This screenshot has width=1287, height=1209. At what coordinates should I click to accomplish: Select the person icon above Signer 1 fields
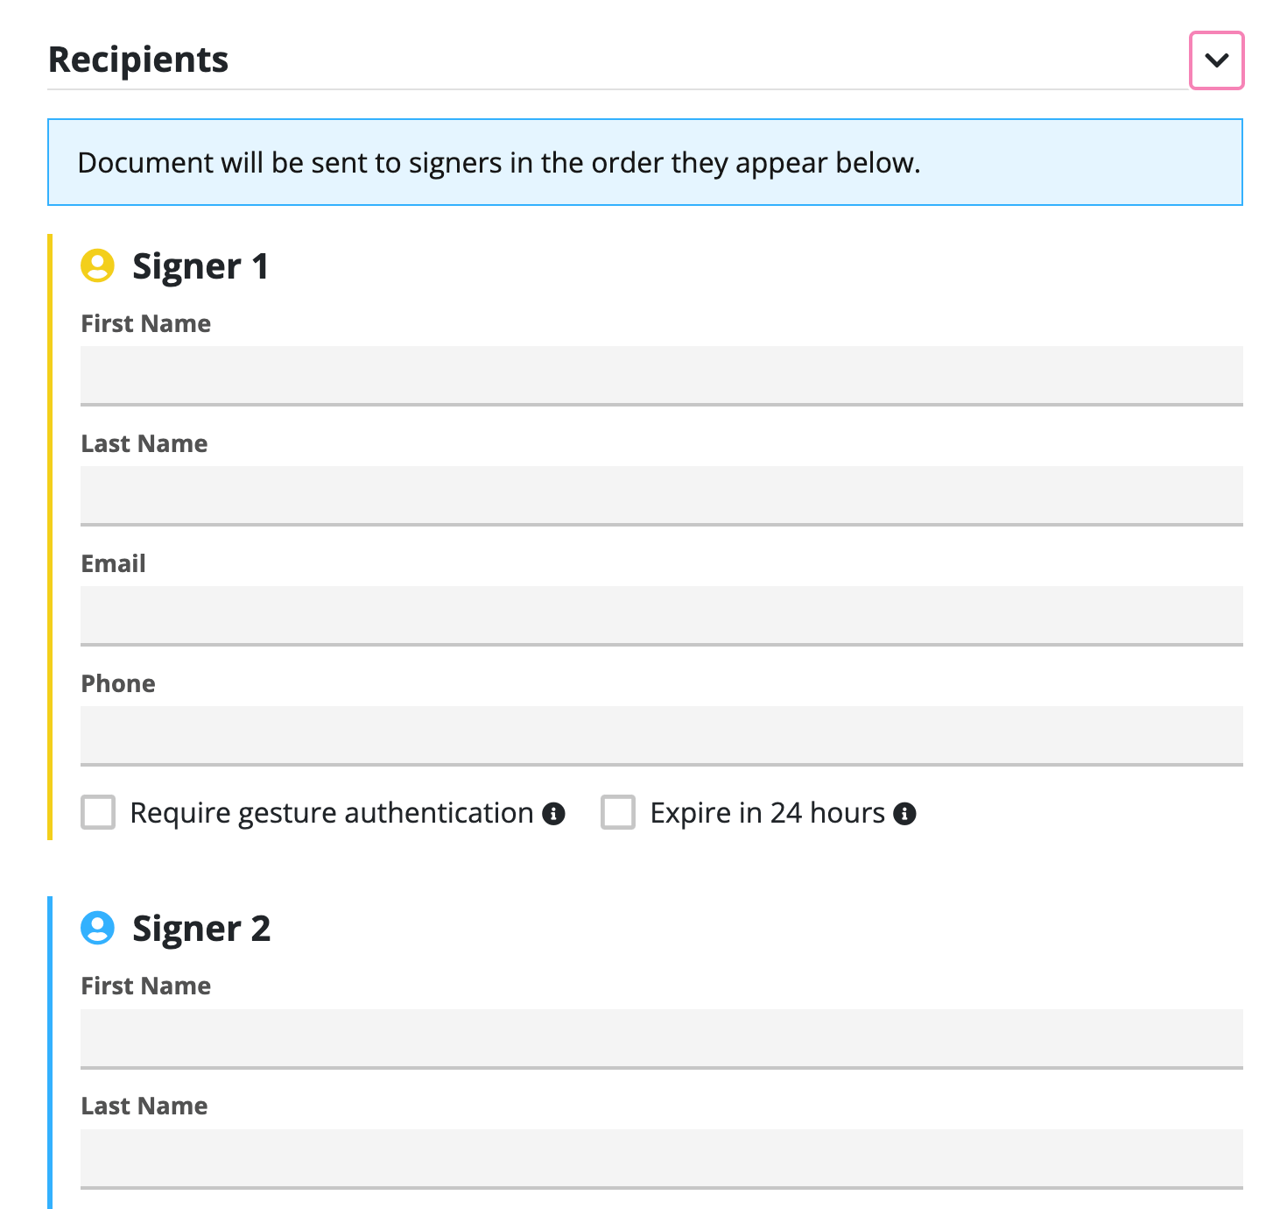pyautogui.click(x=96, y=265)
